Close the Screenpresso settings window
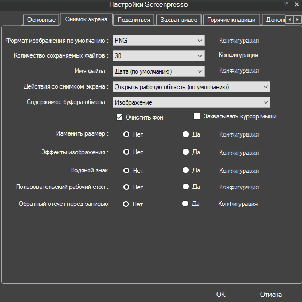302x302 pixels. 297,4
